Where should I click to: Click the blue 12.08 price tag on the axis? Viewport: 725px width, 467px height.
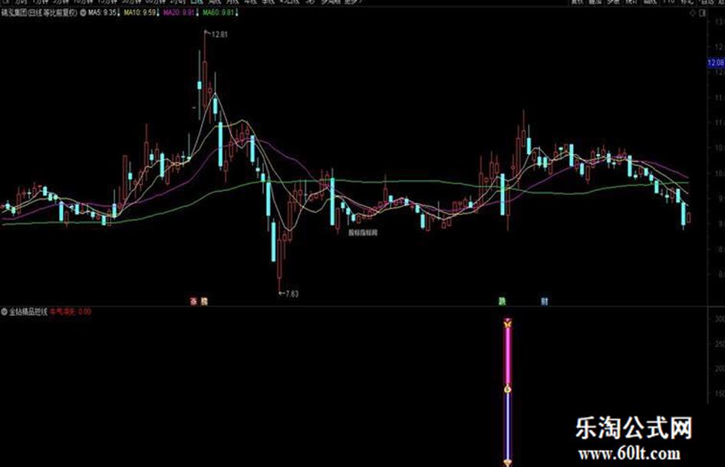716,62
